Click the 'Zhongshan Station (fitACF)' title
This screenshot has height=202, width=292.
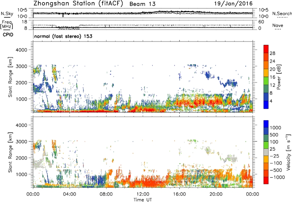[x=78, y=4]
